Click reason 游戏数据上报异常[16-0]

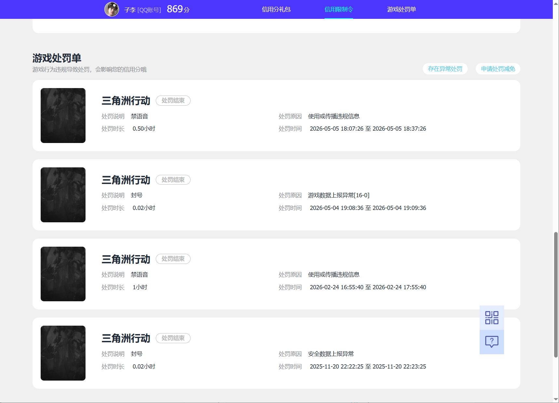pos(339,195)
